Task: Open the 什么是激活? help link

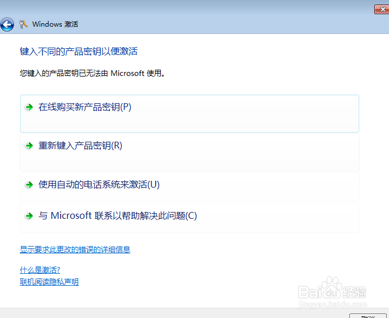Action: (40, 270)
